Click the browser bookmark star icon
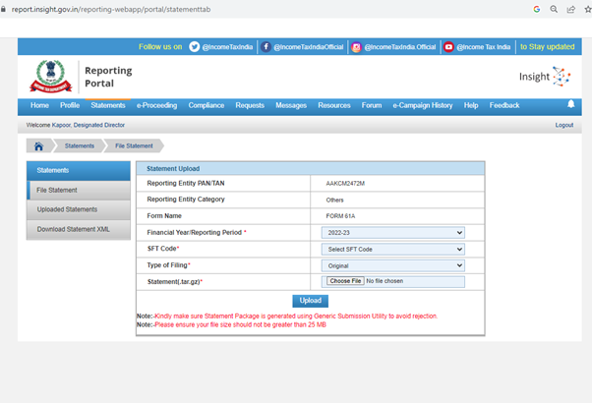This screenshot has height=403, width=592. 587,9
